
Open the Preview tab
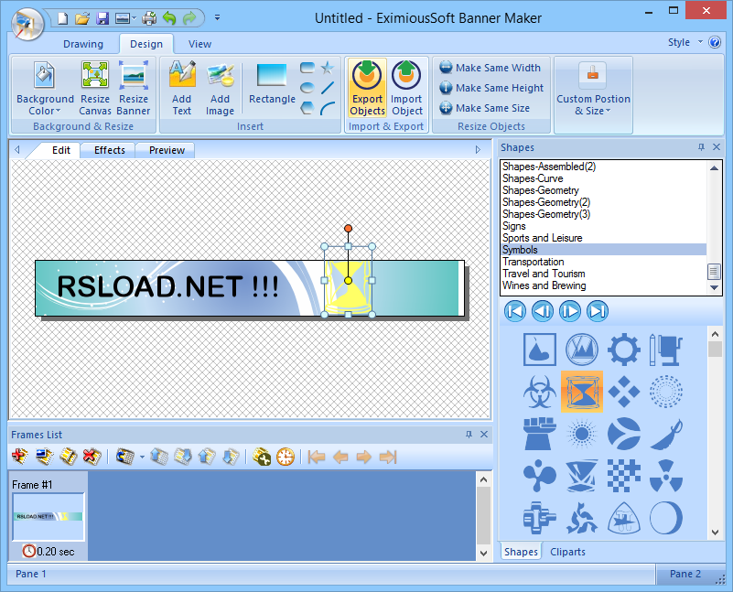167,150
